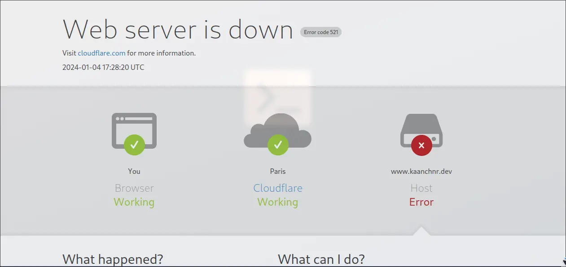Click the Working status under Browser
The image size is (566, 267).
click(134, 202)
